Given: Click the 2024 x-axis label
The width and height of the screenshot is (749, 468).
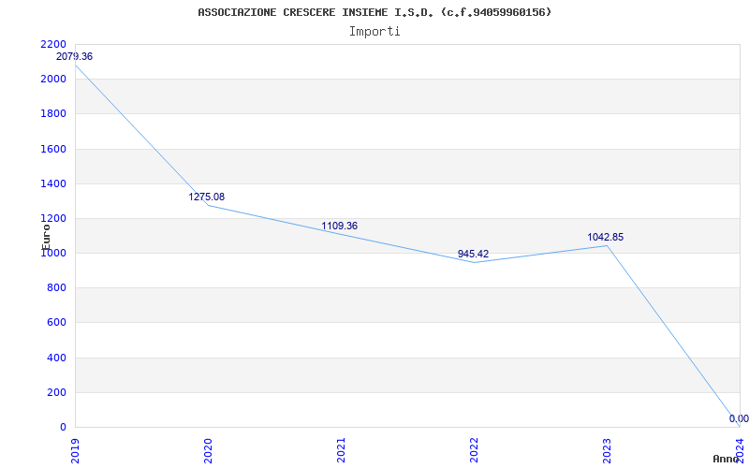Looking at the screenshot, I should (x=740, y=450).
